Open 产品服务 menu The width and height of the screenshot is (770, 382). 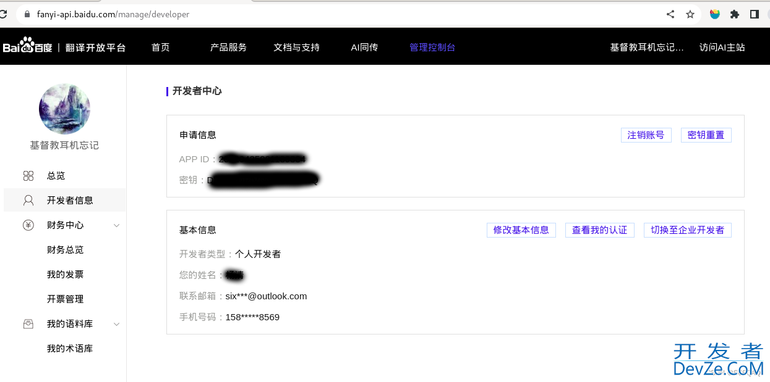[x=228, y=48]
